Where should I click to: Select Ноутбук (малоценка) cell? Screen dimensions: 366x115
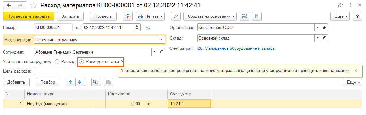(x=59, y=104)
